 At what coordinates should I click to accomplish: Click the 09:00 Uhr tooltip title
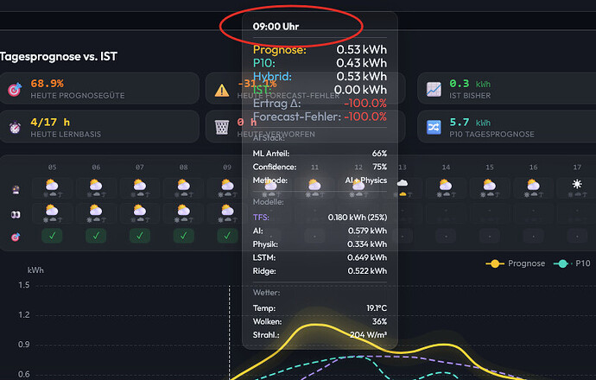(276, 27)
